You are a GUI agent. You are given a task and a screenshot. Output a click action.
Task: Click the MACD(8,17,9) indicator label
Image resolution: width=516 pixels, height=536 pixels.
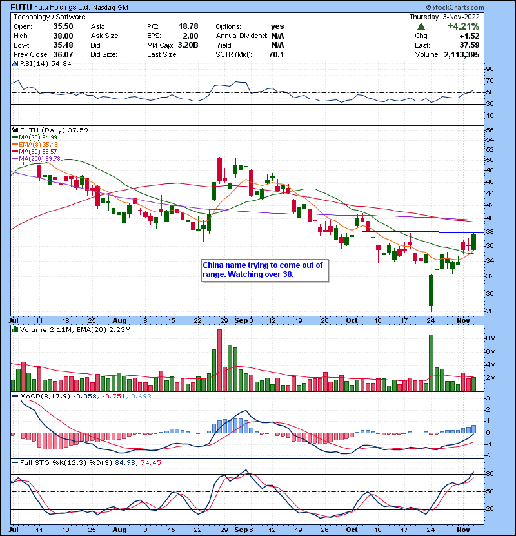coord(45,397)
